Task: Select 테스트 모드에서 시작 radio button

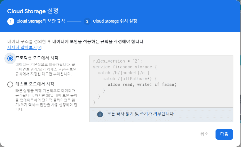Action: point(10,84)
